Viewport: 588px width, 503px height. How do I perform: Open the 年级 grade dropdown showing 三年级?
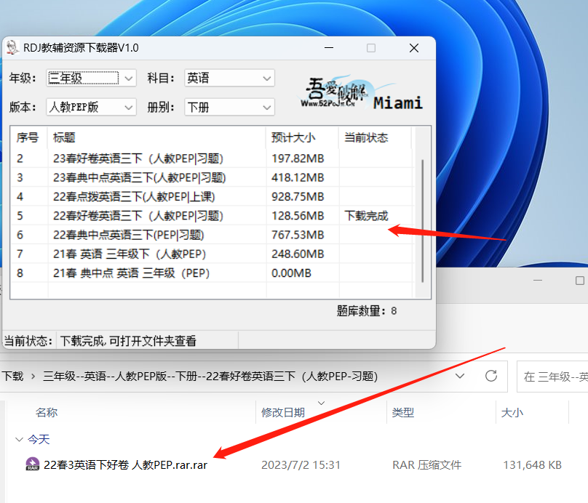pyautogui.click(x=91, y=78)
